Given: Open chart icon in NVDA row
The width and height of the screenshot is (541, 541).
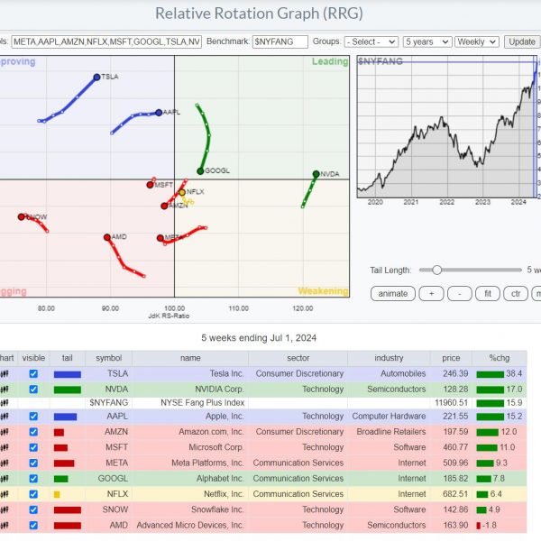Looking at the screenshot, I should 5,390.
